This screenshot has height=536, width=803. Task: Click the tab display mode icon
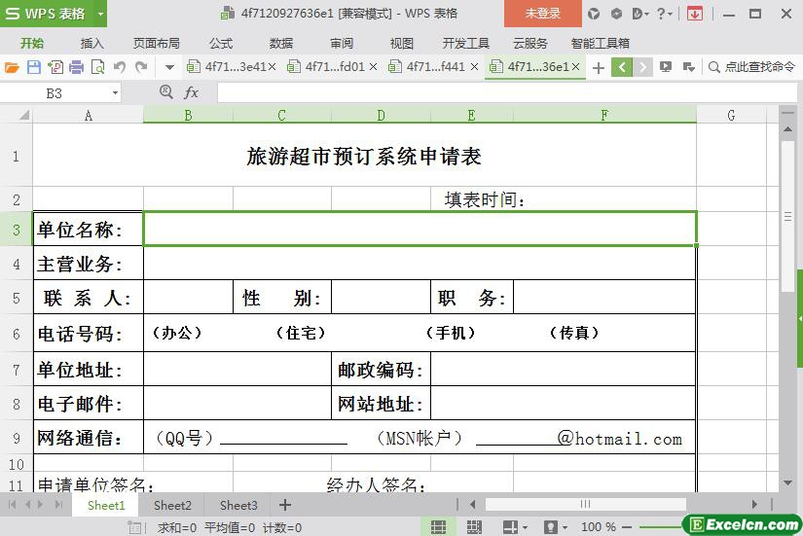point(665,67)
